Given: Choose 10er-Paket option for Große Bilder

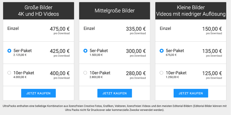Looking at the screenshot, I should (x=9, y=73).
